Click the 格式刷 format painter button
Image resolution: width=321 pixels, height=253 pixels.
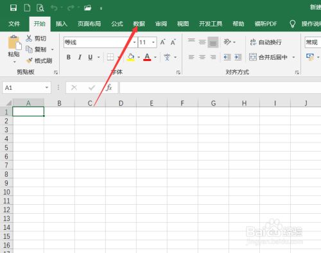tap(39, 61)
